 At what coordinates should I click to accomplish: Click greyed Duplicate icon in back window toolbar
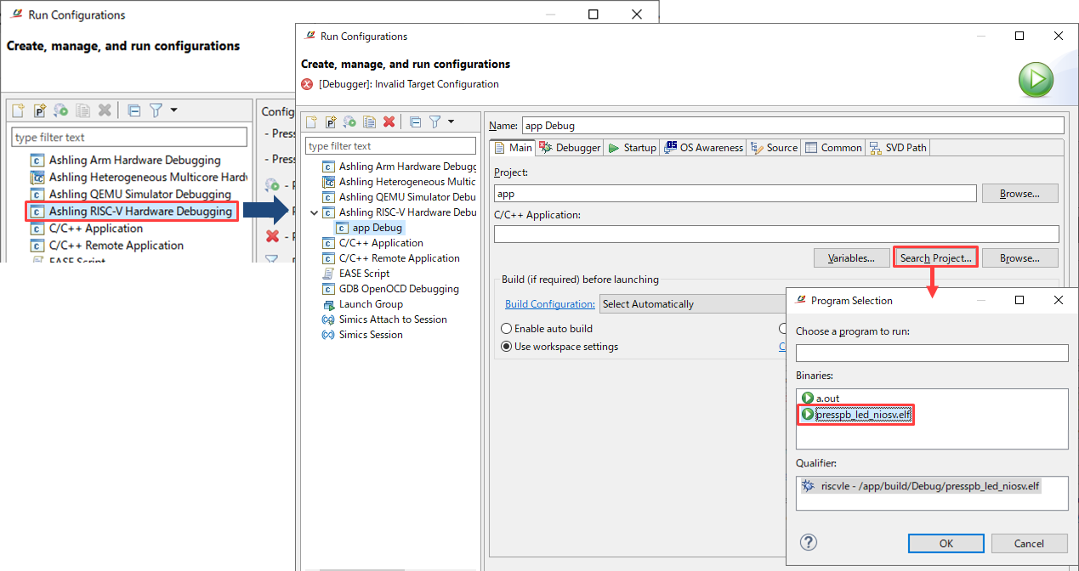[x=82, y=110]
